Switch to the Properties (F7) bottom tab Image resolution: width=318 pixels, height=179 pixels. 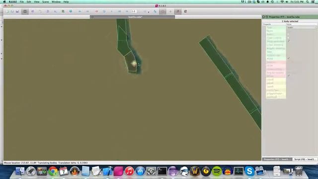point(277,159)
